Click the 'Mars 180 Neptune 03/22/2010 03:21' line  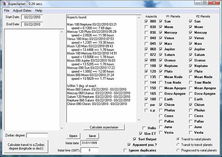click(x=92, y=25)
